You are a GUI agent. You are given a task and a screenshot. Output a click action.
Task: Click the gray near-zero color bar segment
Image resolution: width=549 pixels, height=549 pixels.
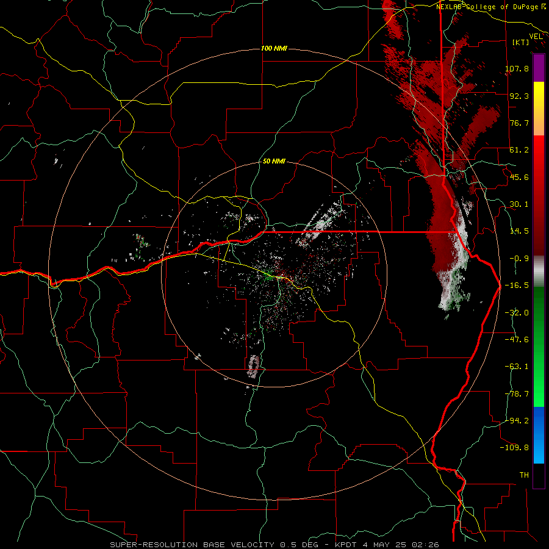click(x=539, y=271)
